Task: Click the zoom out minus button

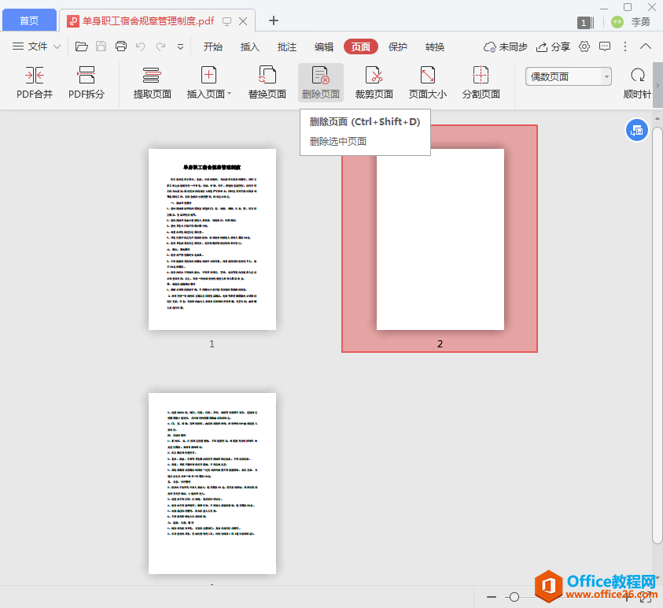Action: (492, 597)
